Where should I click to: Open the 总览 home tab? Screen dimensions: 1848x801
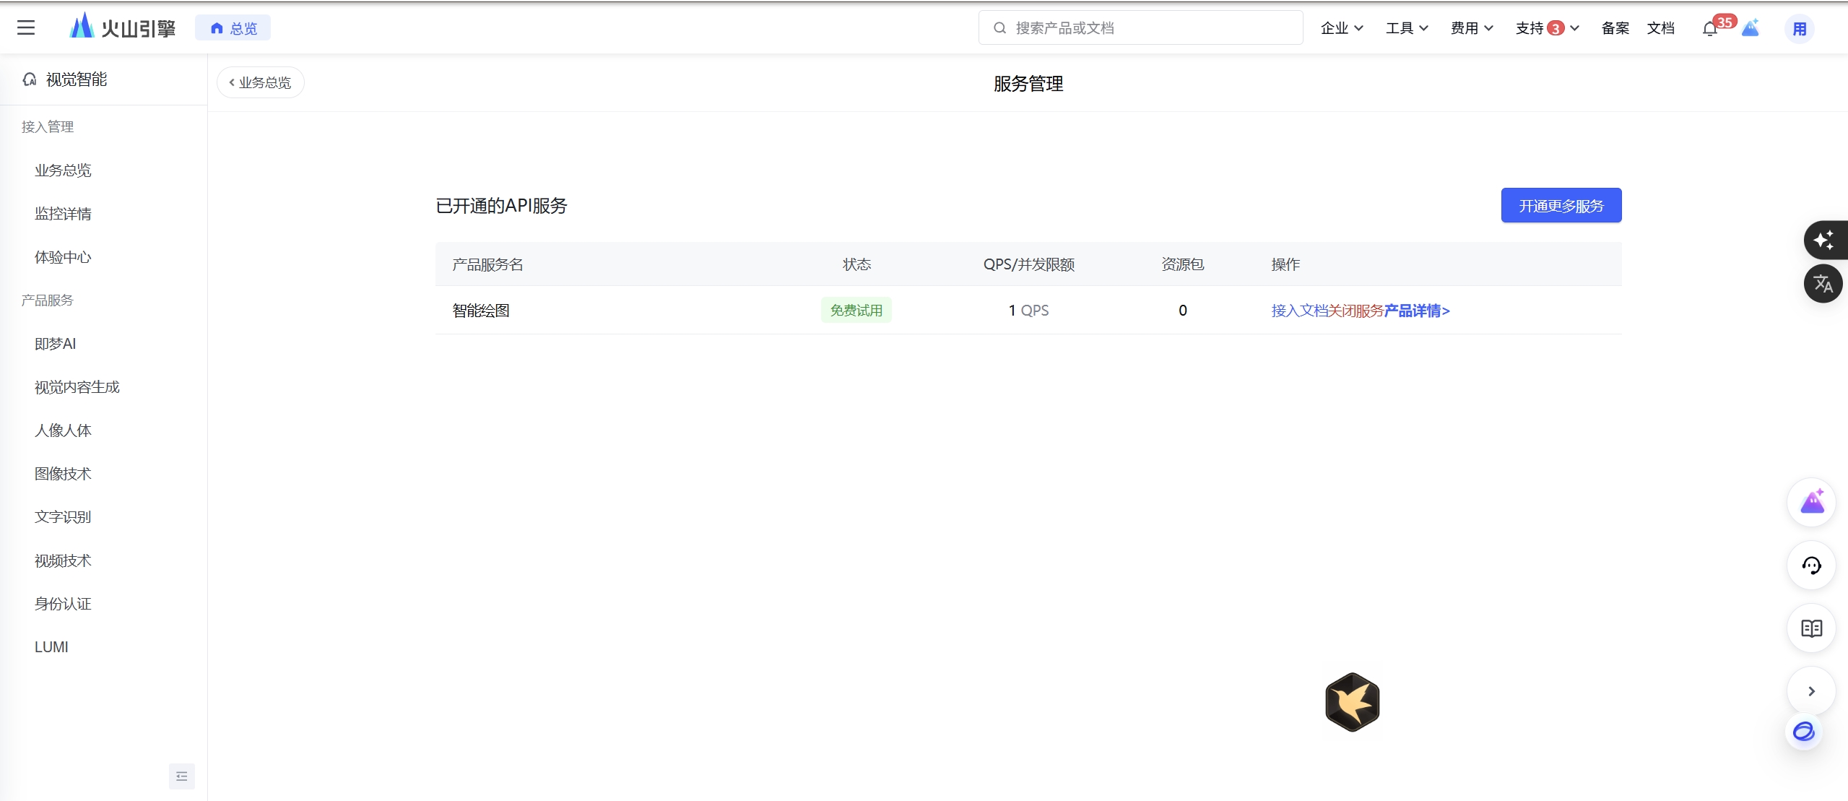pos(233,28)
